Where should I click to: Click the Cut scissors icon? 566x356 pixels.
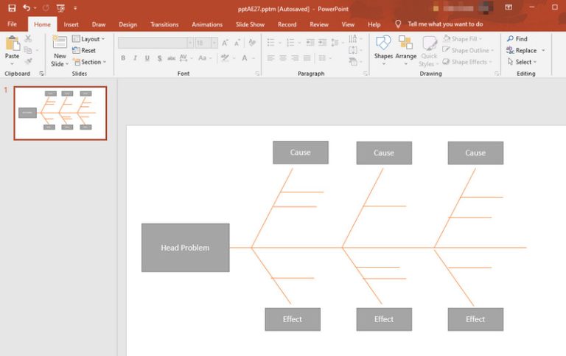pos(28,38)
